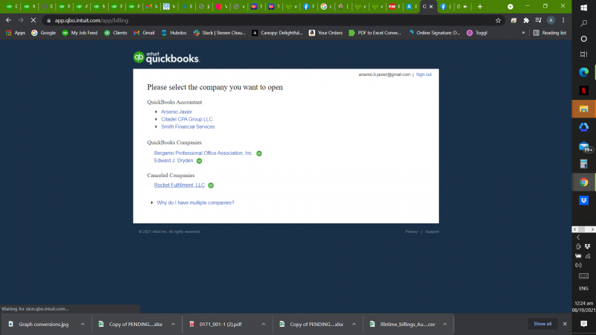
Task: Open Slack bookmark
Action: pyautogui.click(x=219, y=33)
